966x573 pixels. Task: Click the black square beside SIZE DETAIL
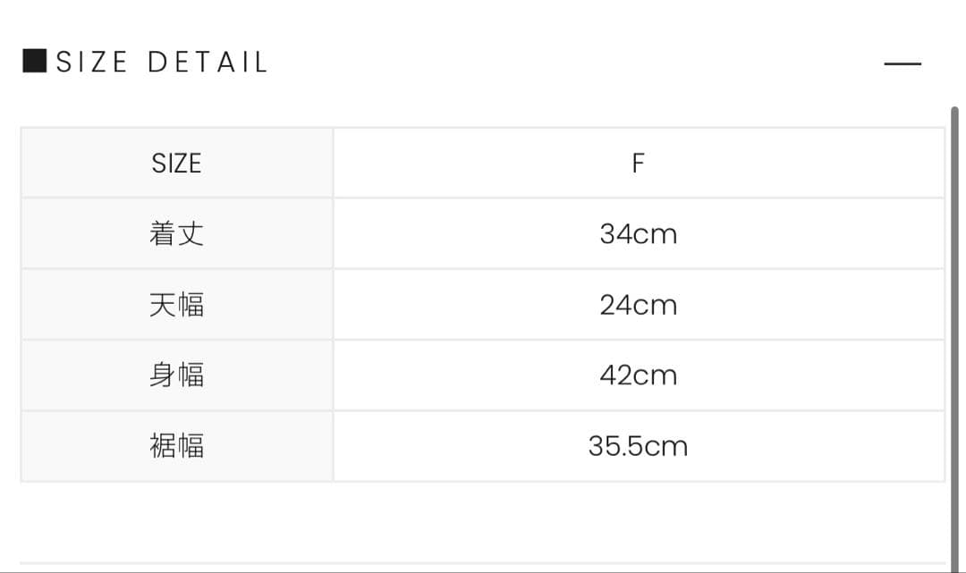tap(35, 62)
